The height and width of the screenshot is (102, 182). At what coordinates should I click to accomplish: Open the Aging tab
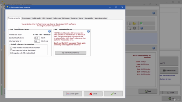[x=81, y=18]
